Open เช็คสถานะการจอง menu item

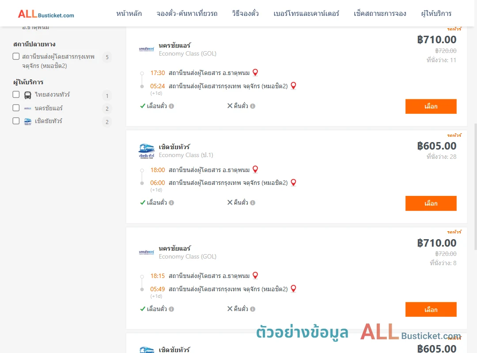tap(380, 13)
